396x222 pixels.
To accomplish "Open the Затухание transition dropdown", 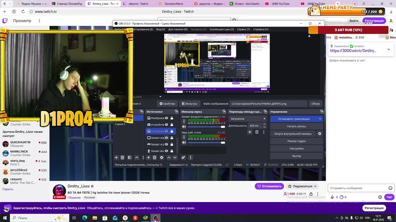I will tap(247, 119).
